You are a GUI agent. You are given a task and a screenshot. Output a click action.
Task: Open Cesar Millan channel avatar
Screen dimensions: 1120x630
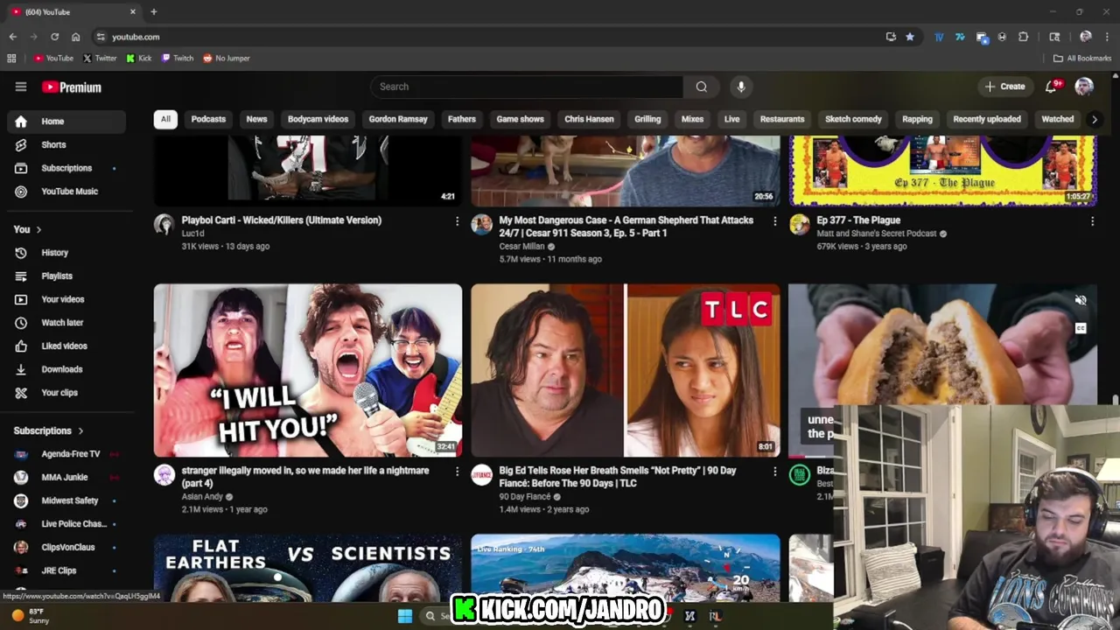click(x=482, y=225)
